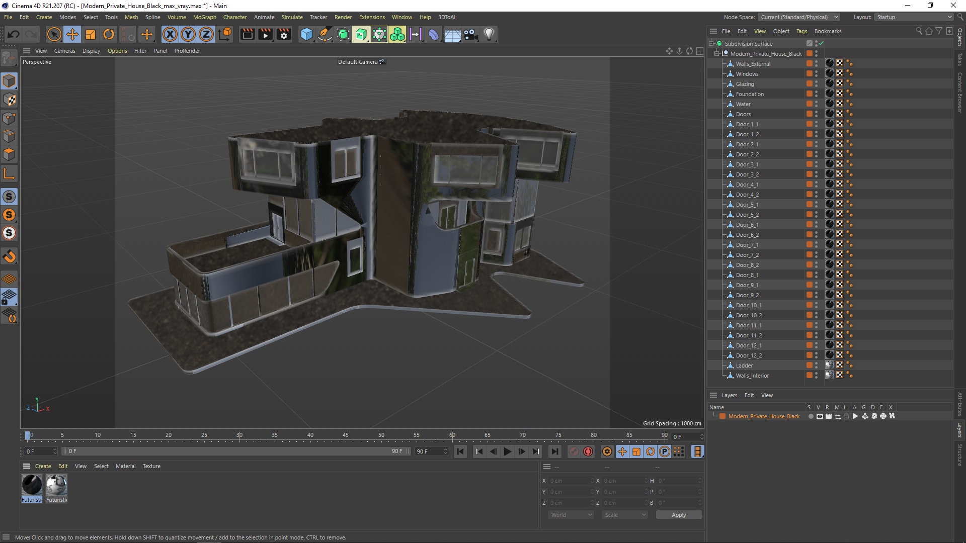This screenshot has width=966, height=543.
Task: Add a Floor environment object icon
Action: pos(452,34)
